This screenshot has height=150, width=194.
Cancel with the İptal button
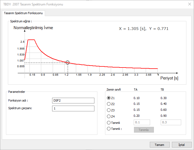point(182,145)
